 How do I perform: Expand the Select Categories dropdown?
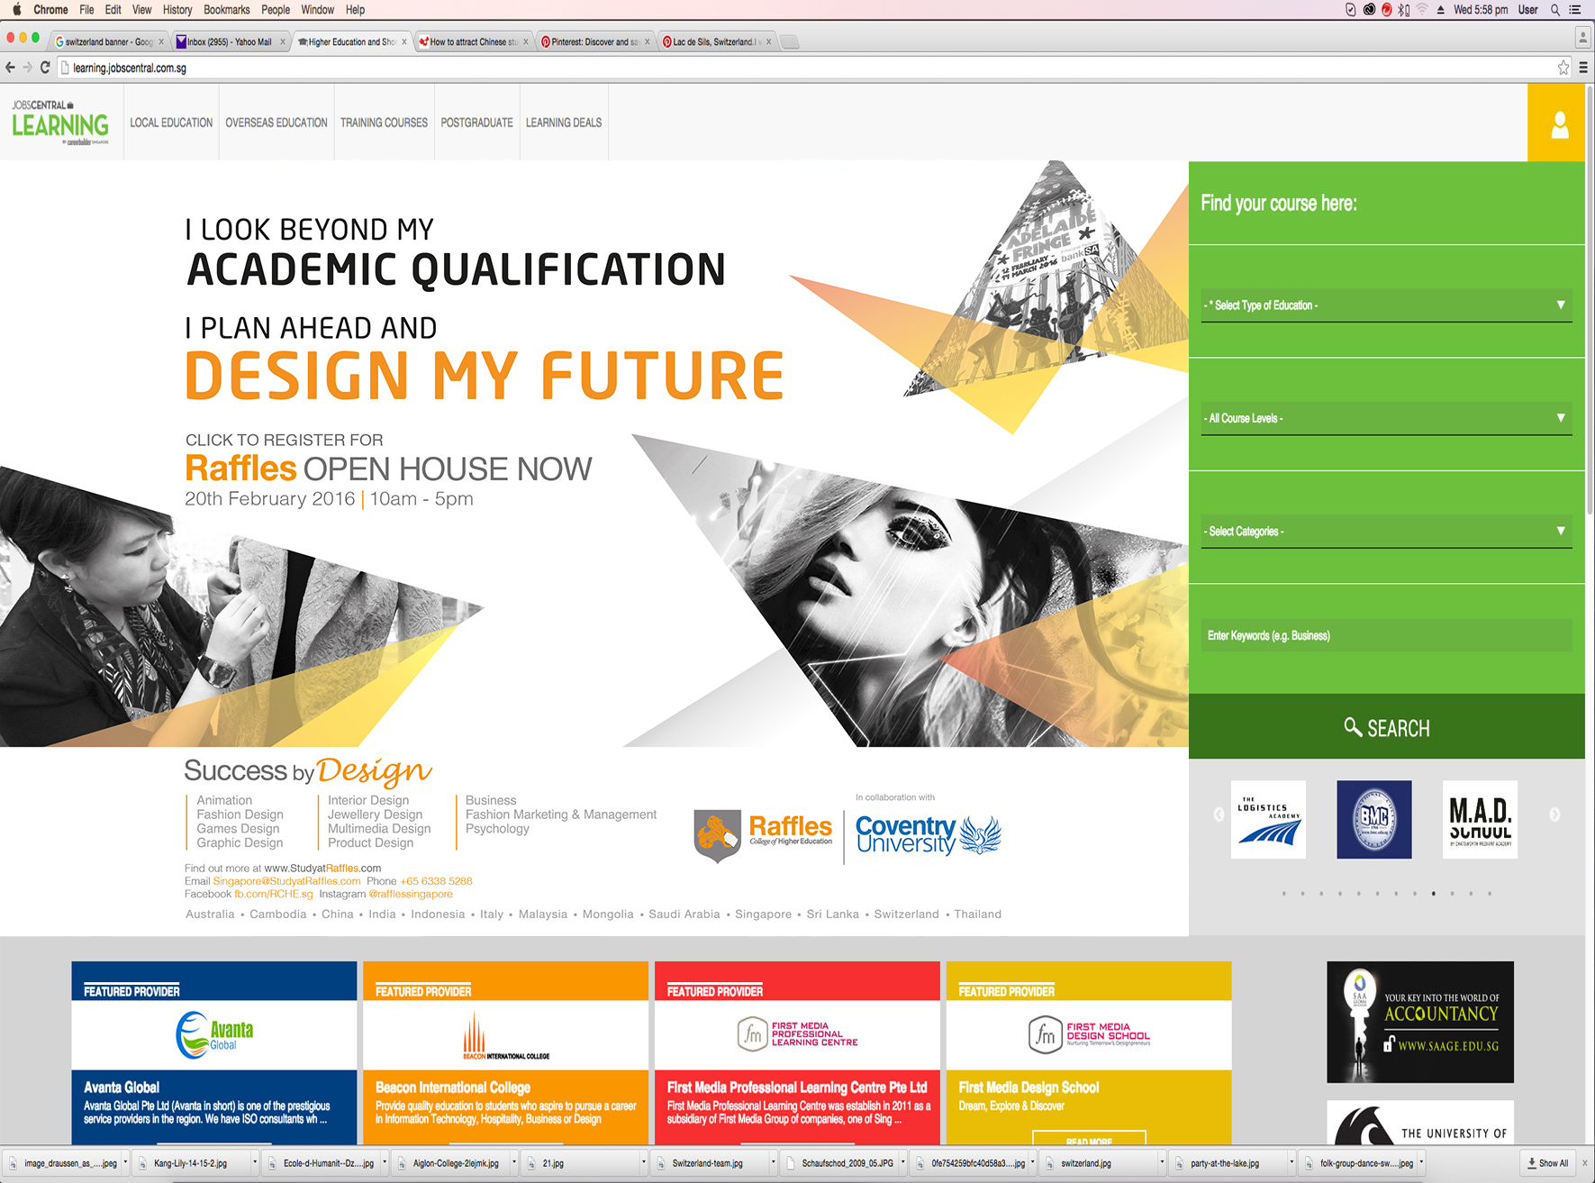tap(1386, 532)
